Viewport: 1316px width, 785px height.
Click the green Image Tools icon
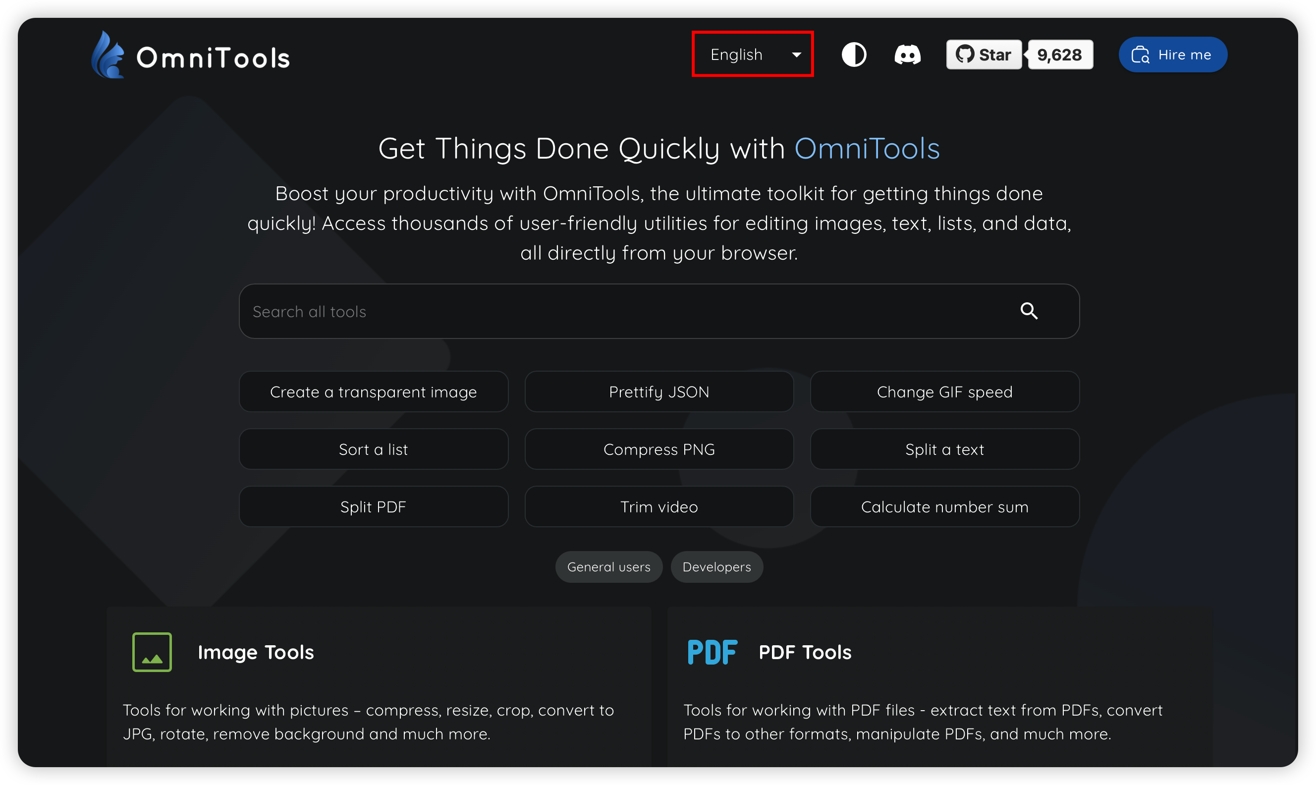(152, 652)
